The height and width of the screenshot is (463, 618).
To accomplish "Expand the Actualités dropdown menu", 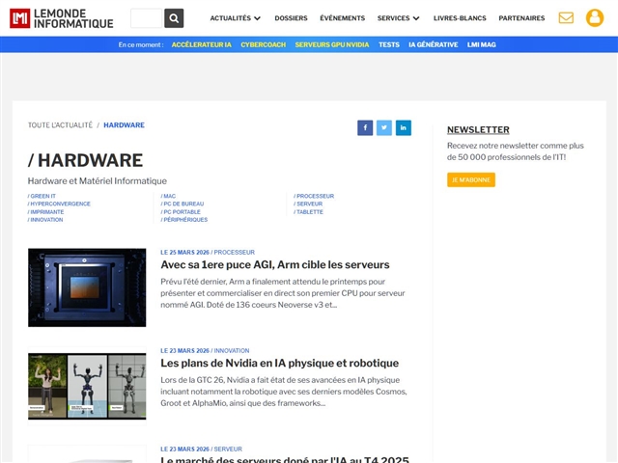I will 236,18.
